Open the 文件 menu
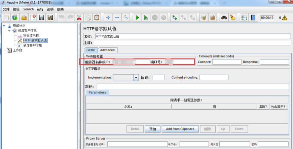Image resolution: width=293 pixels, height=149 pixels. click(6, 9)
